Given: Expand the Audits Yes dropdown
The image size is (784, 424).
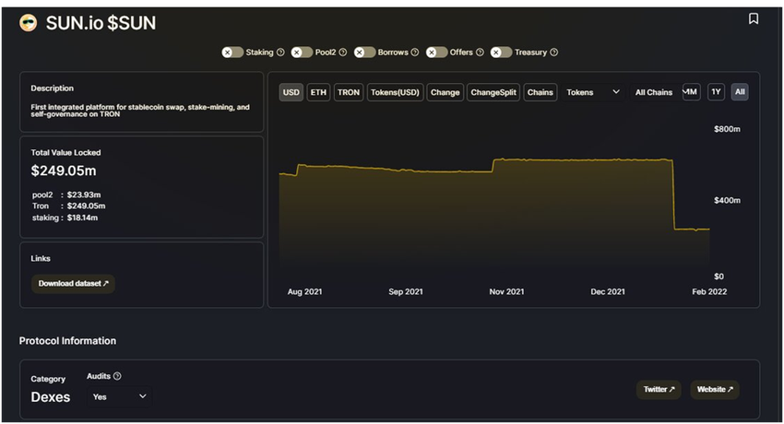Looking at the screenshot, I should [120, 396].
